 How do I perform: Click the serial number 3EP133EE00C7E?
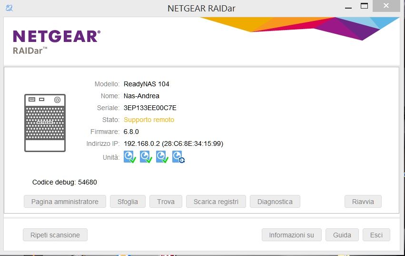click(x=150, y=108)
